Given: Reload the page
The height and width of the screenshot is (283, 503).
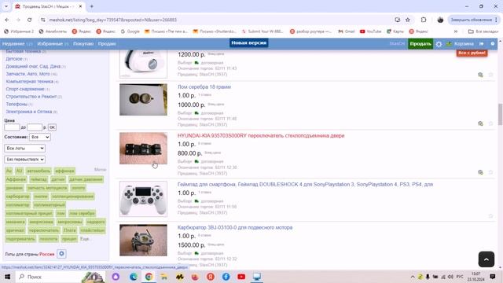Looking at the screenshot, I should coord(30,20).
